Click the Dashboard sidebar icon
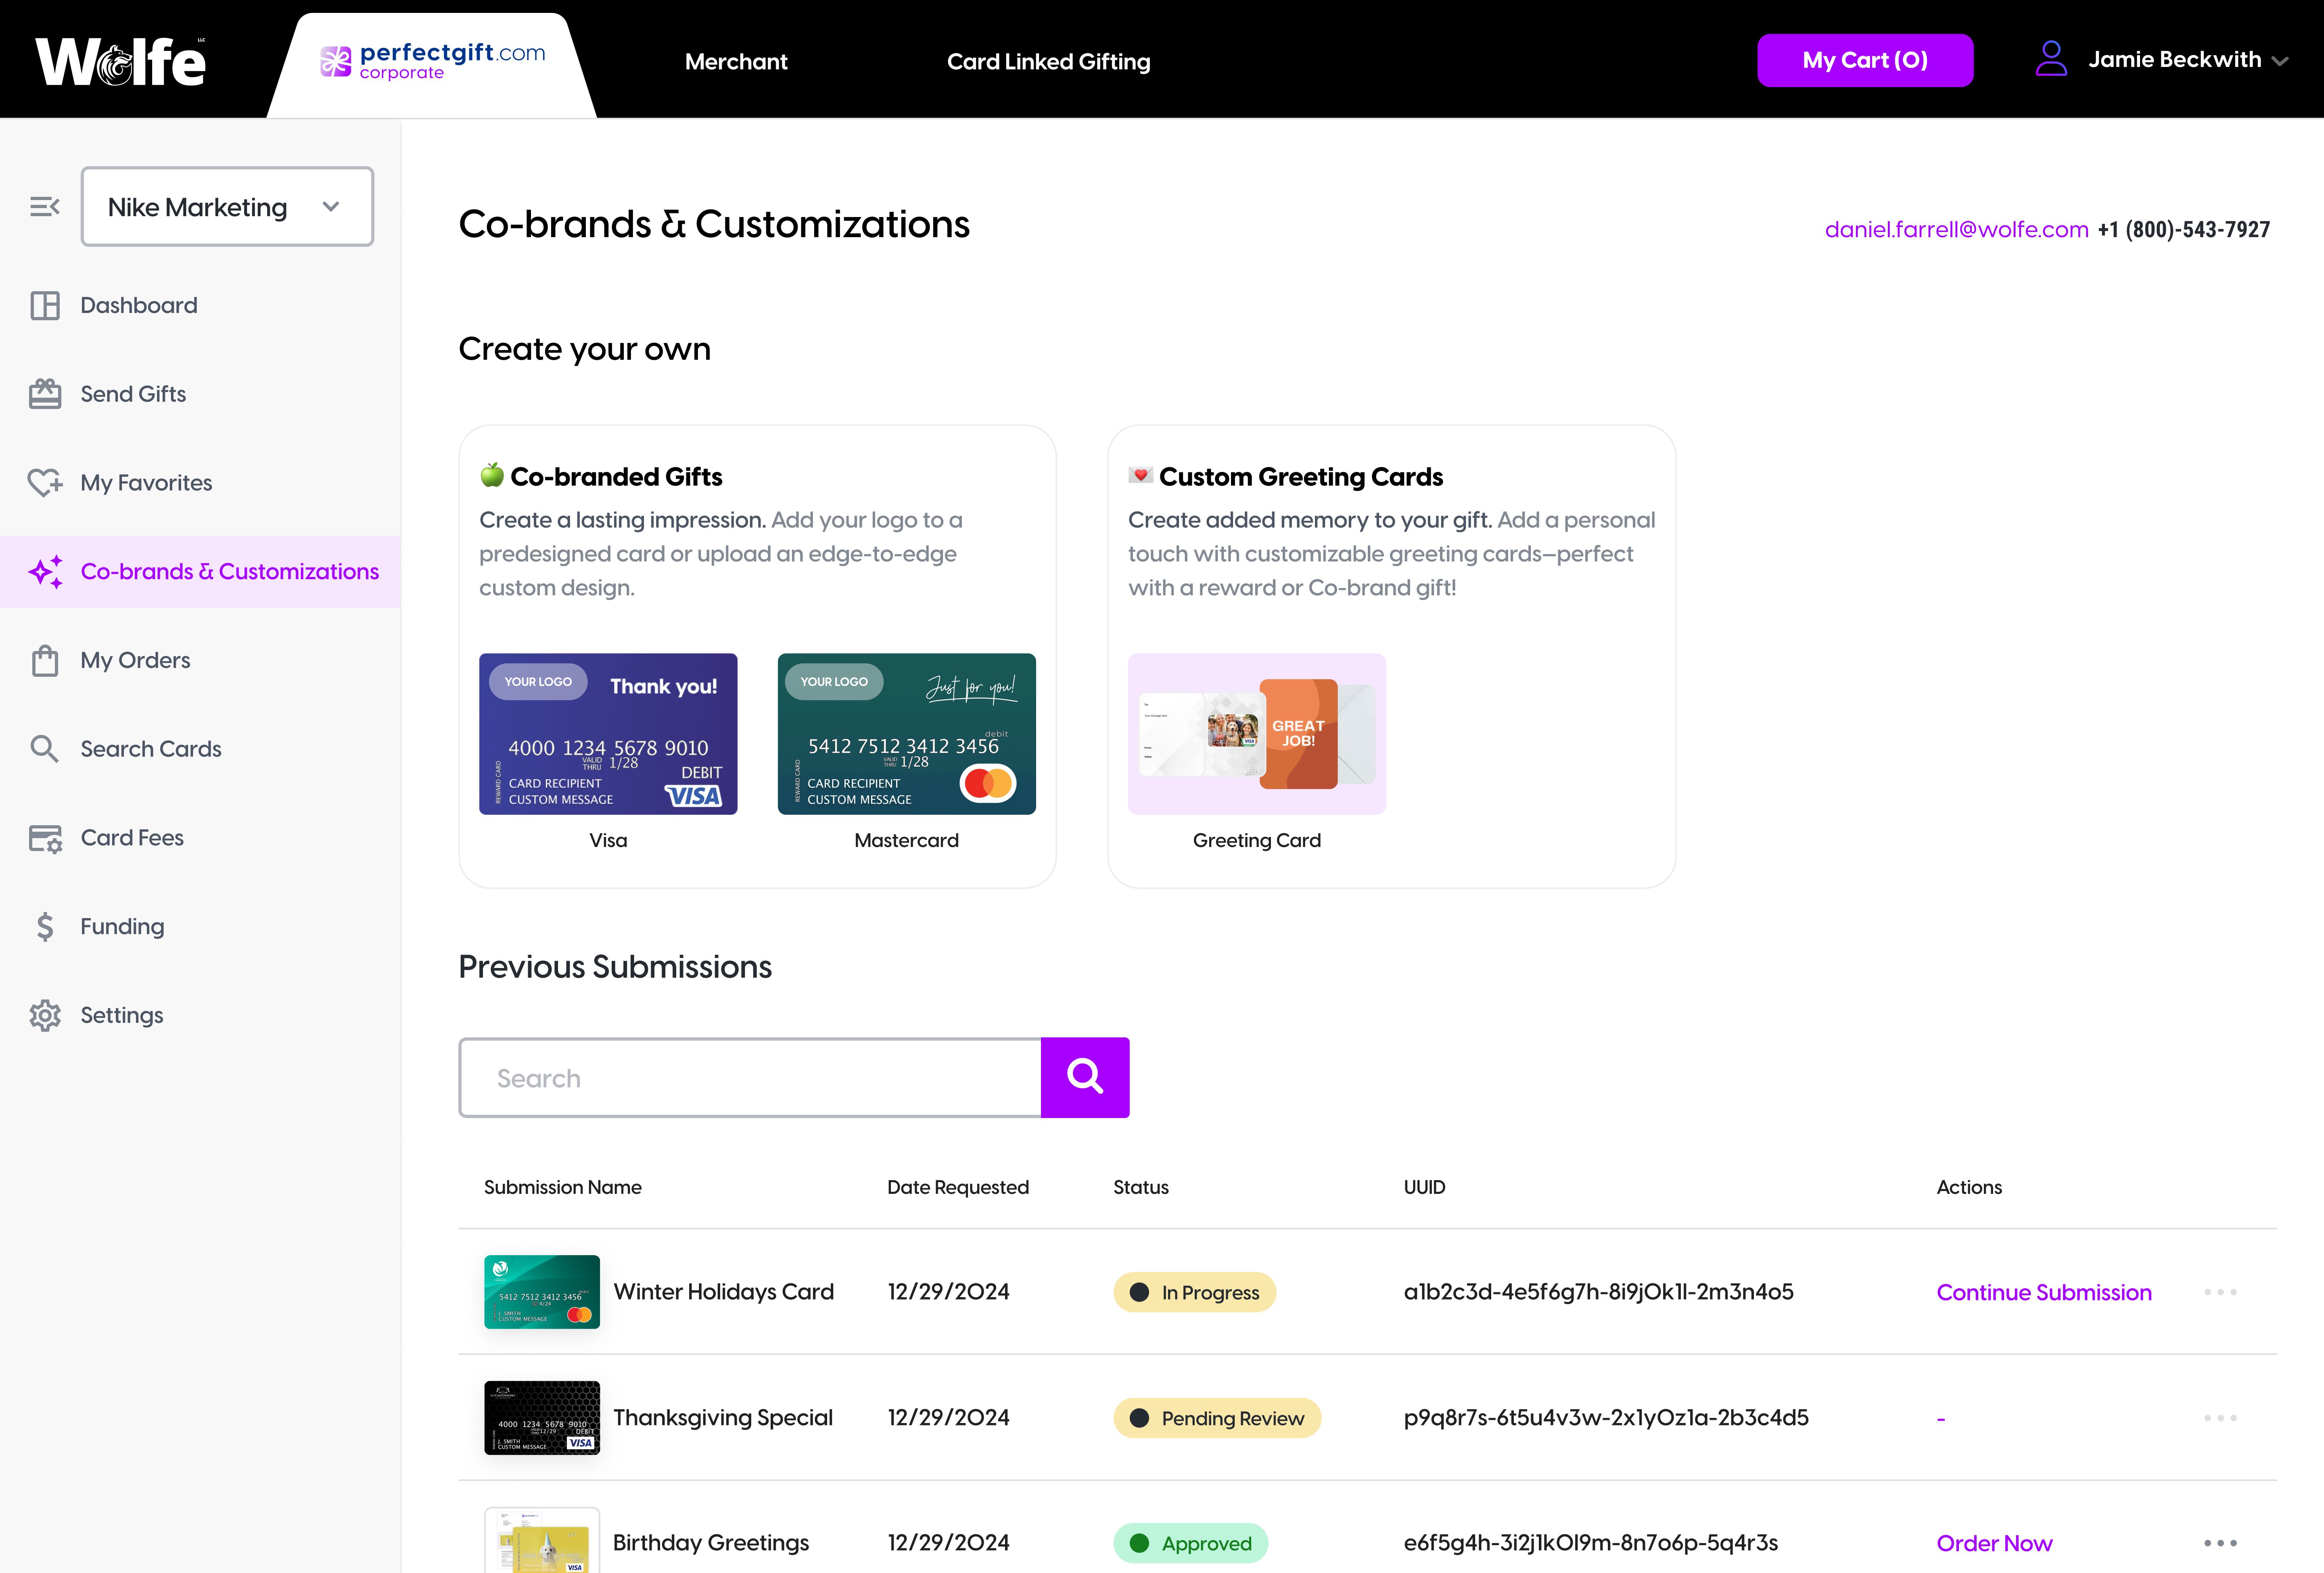Image resolution: width=2324 pixels, height=1573 pixels. coord(45,306)
